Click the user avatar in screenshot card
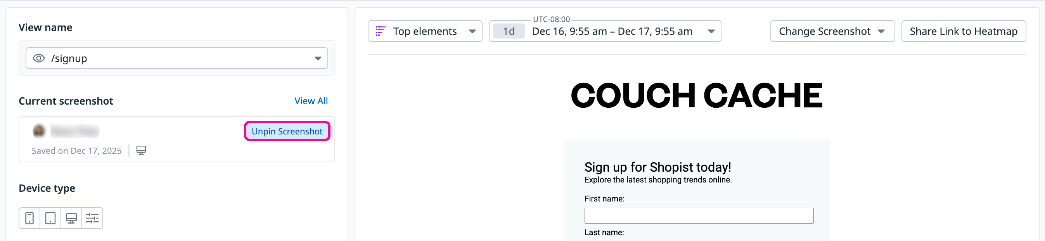 click(x=39, y=131)
